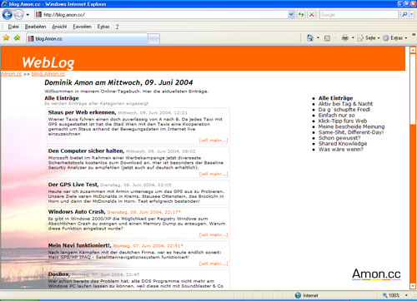Viewport: 417px width, 301px height.
Task: Select Alle Einträge in the category list
Action: point(335,98)
